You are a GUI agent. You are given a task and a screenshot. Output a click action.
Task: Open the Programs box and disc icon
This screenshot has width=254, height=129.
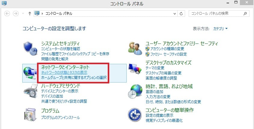point(30,115)
